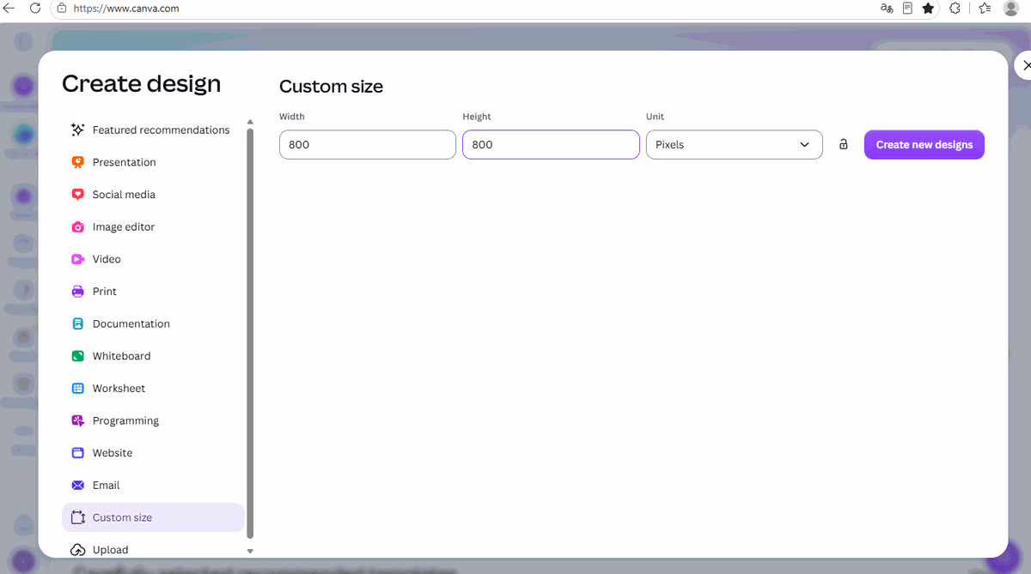Click the browser back arrow

point(9,8)
